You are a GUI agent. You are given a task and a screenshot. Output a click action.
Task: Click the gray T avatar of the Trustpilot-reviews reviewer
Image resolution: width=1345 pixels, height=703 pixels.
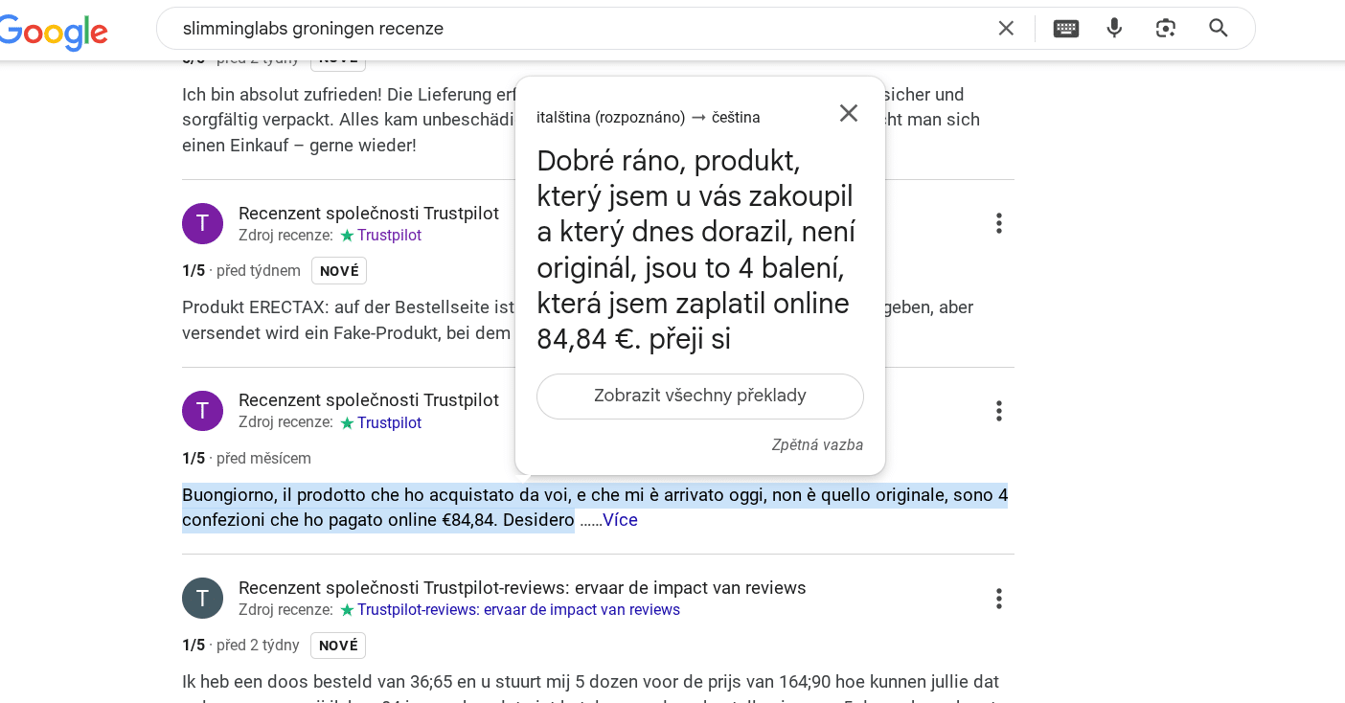202,598
